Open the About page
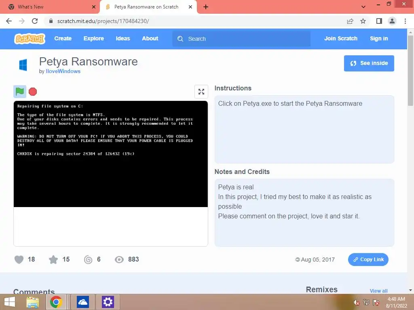This screenshot has height=310, width=414. tap(150, 38)
